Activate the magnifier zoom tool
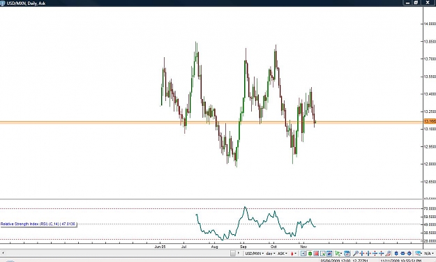Screen dimensions: 436x262 pyautogui.click(x=356, y=254)
